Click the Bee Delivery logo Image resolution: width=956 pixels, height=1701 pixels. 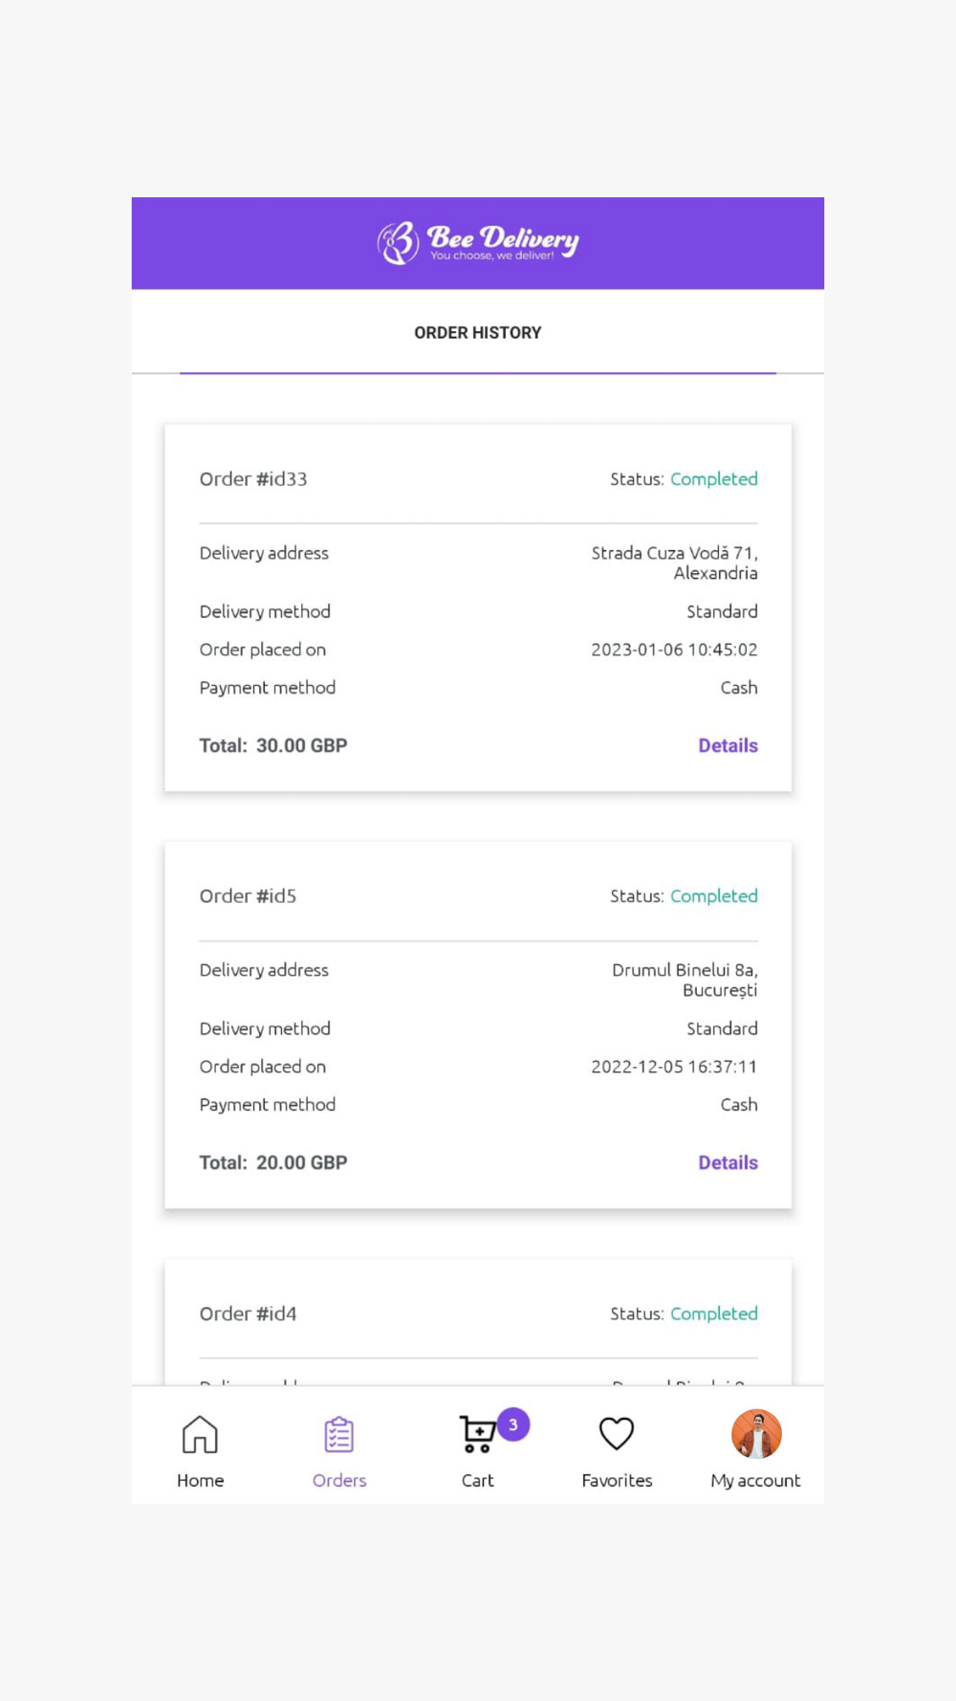478,243
